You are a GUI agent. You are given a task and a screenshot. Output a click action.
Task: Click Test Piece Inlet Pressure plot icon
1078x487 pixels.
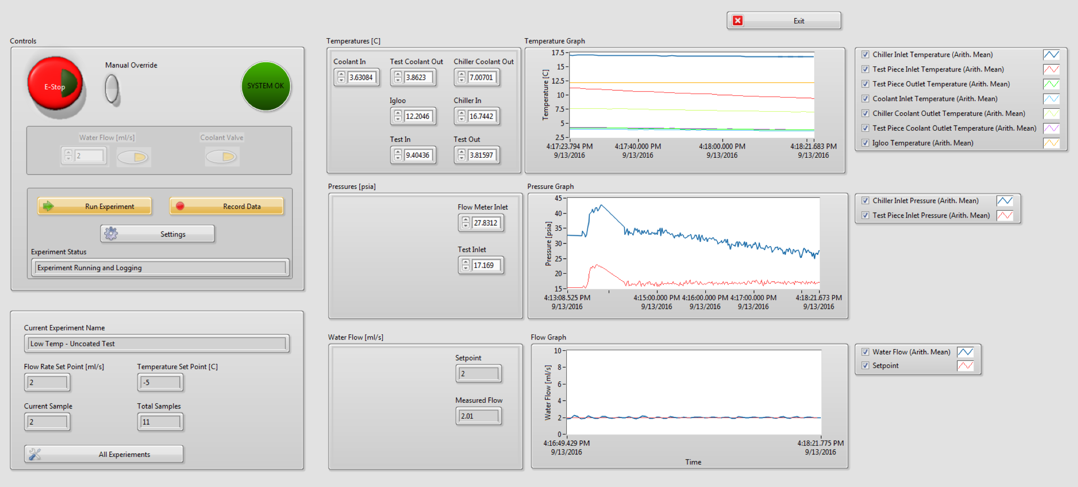click(x=1005, y=215)
